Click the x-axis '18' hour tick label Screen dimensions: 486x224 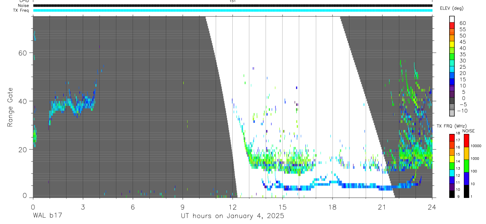[x=332, y=207]
